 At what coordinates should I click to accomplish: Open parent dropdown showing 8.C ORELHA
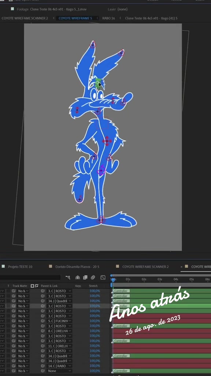[x=59, y=331]
